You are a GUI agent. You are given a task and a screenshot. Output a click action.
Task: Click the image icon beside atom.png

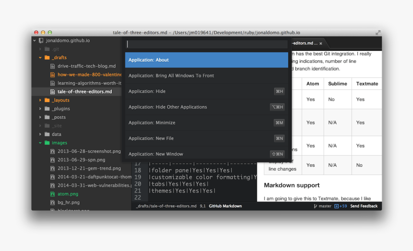point(53,194)
